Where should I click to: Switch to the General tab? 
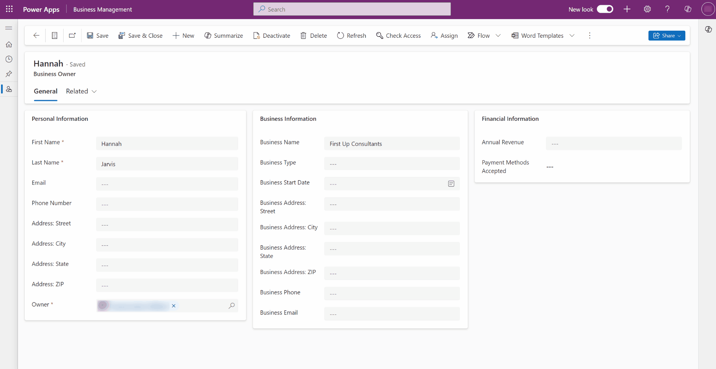click(x=45, y=91)
